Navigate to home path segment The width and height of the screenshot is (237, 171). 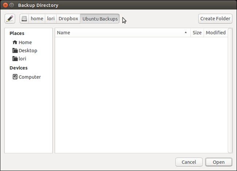(37, 19)
